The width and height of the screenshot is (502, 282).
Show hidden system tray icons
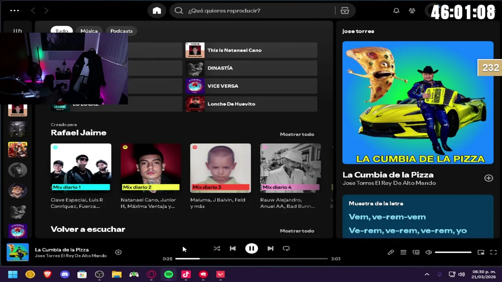(x=427, y=275)
